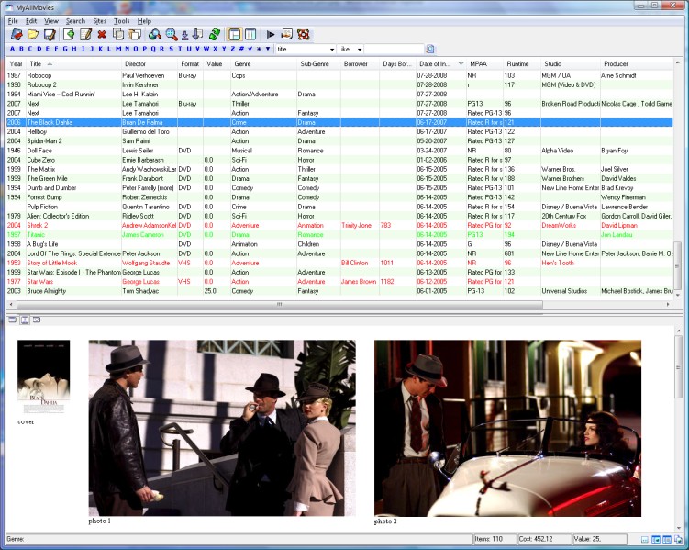Click the paste toolbar icon

[x=135, y=34]
